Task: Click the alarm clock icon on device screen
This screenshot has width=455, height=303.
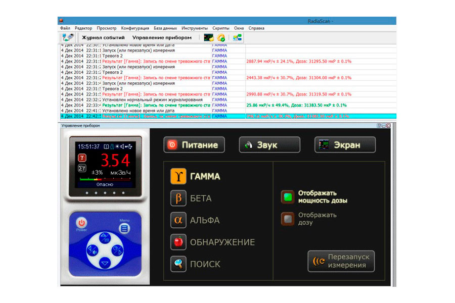Action: (x=112, y=147)
